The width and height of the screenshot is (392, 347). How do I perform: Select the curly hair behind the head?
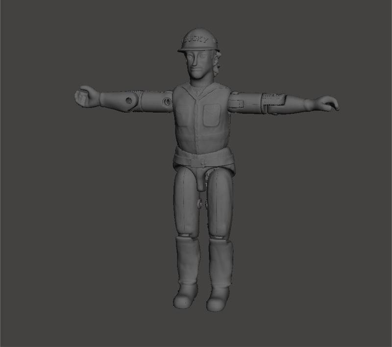(217, 63)
